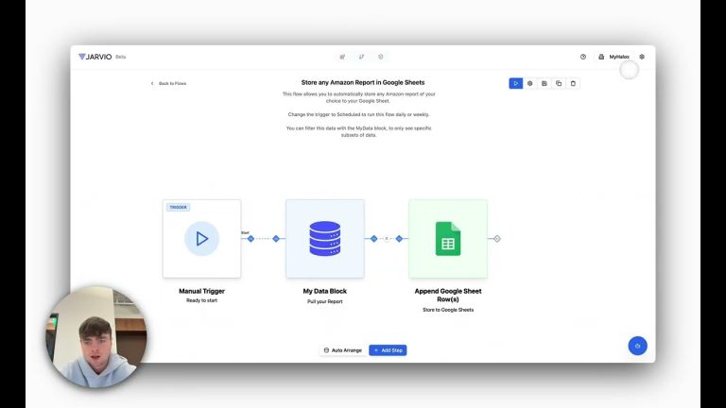Screen dimensions: 726x408
Task: Select the Manual Trigger block
Action: click(x=202, y=239)
